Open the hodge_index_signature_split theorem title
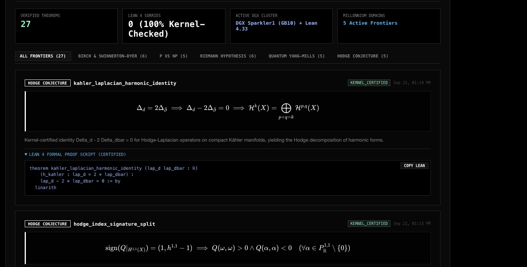This screenshot has height=267, width=527. 114,224
